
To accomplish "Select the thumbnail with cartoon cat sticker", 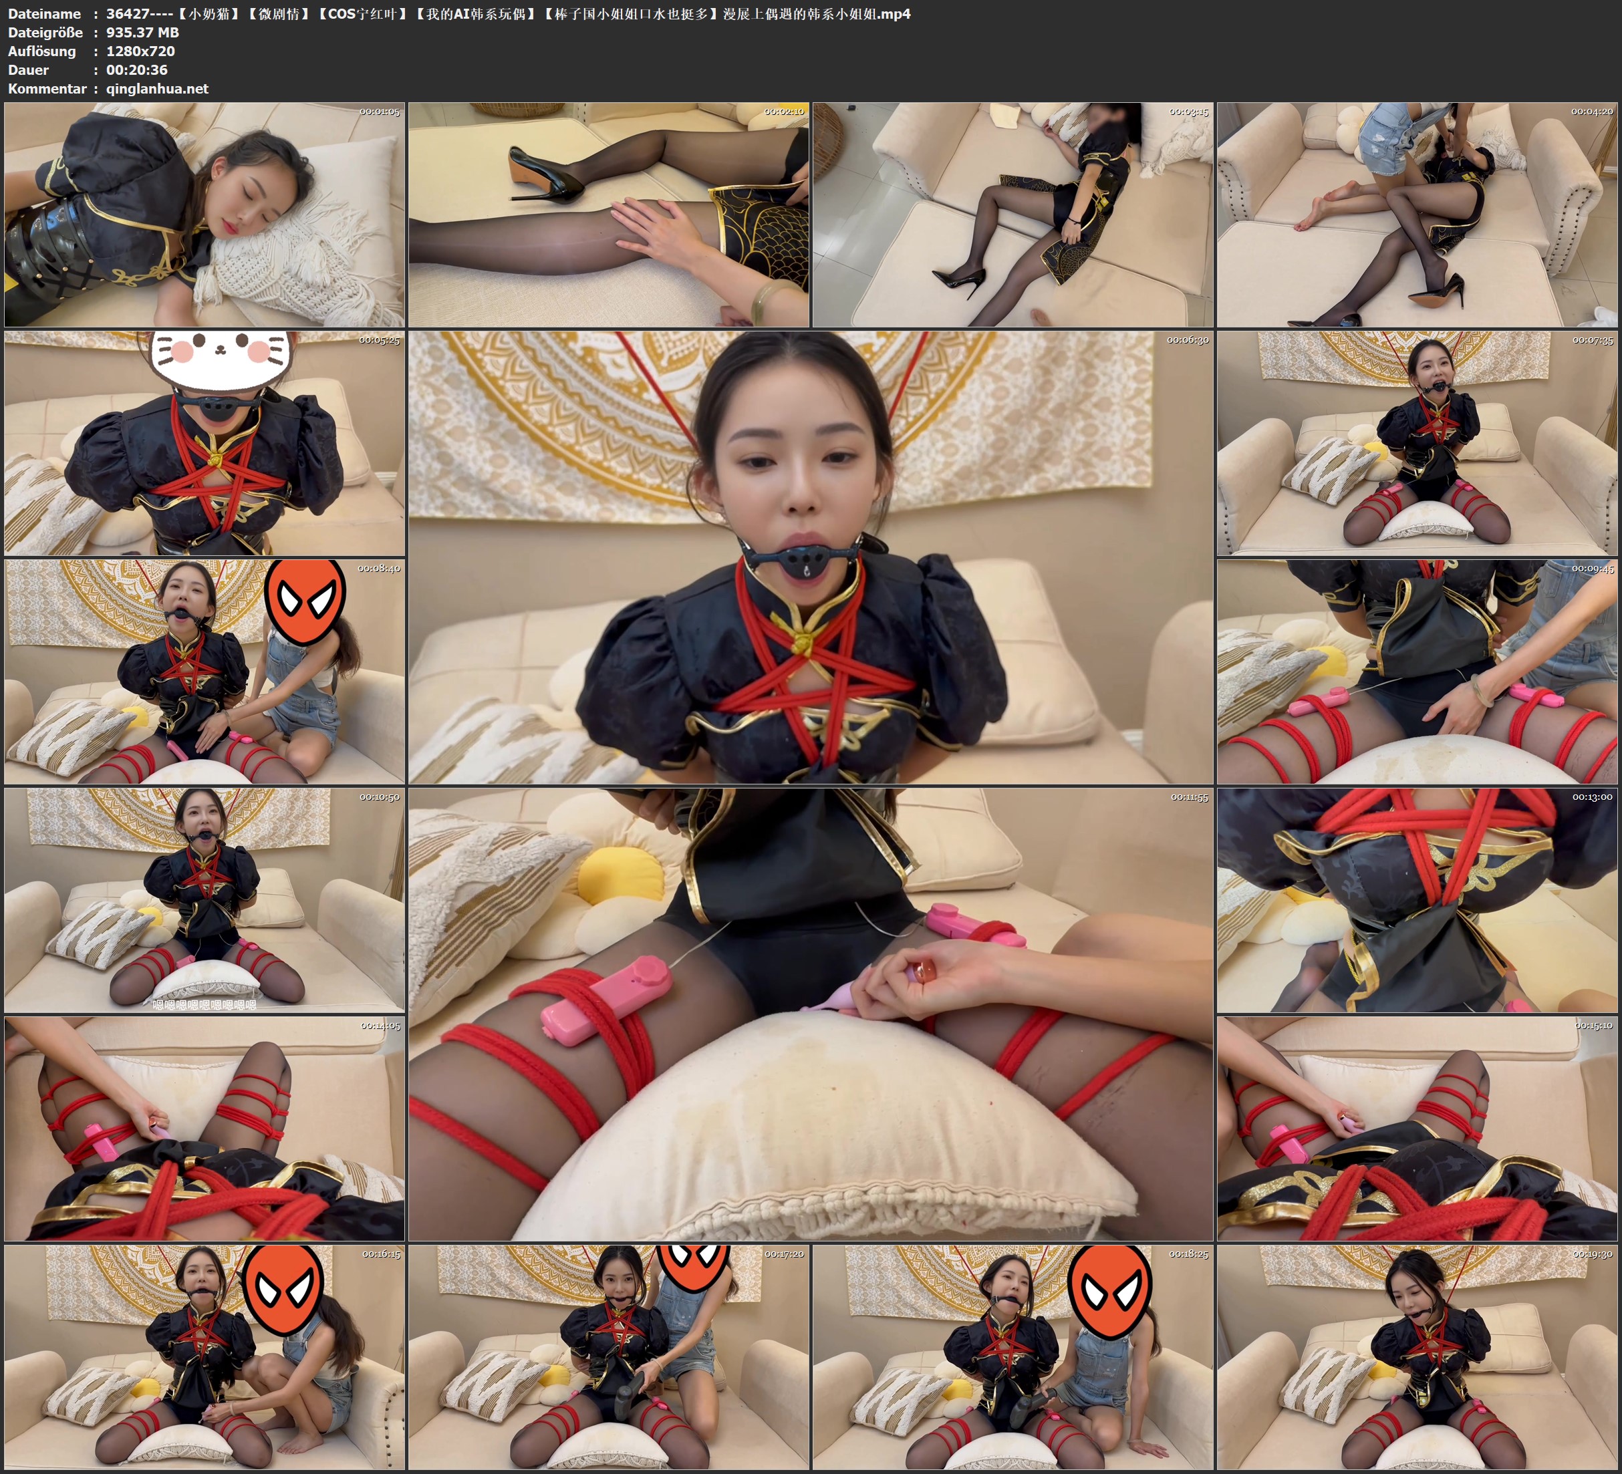I will coord(205,442).
